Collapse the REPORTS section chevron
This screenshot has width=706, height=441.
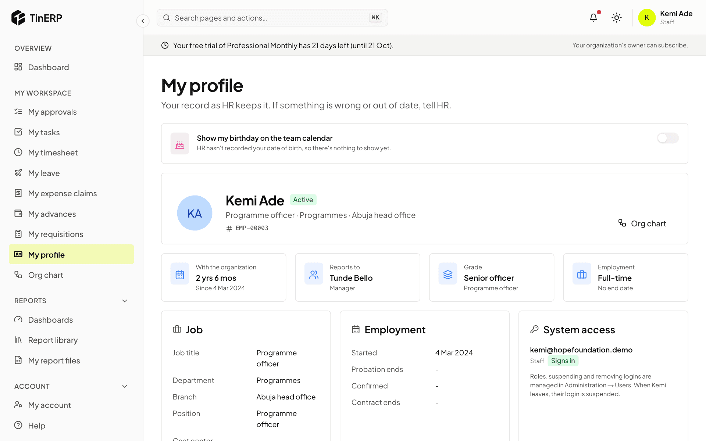[x=125, y=301]
